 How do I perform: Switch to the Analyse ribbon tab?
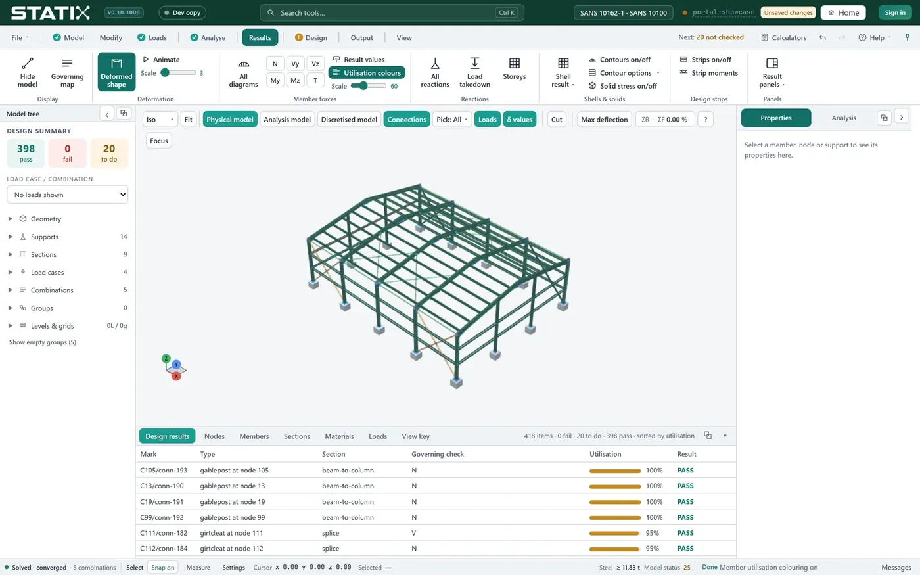208,37
